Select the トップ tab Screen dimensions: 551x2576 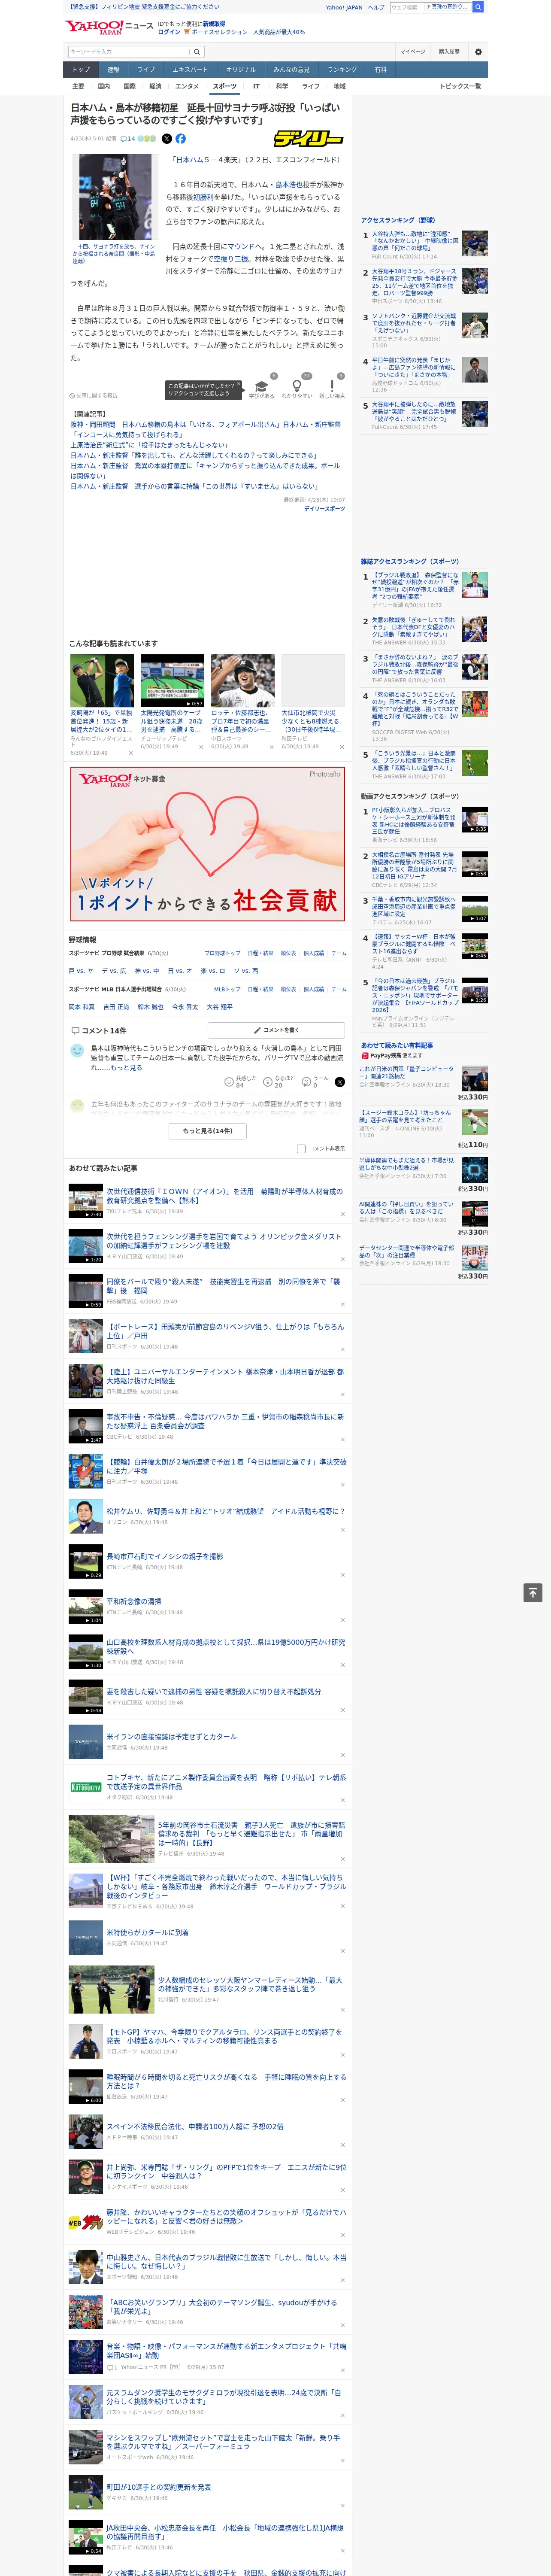click(81, 69)
